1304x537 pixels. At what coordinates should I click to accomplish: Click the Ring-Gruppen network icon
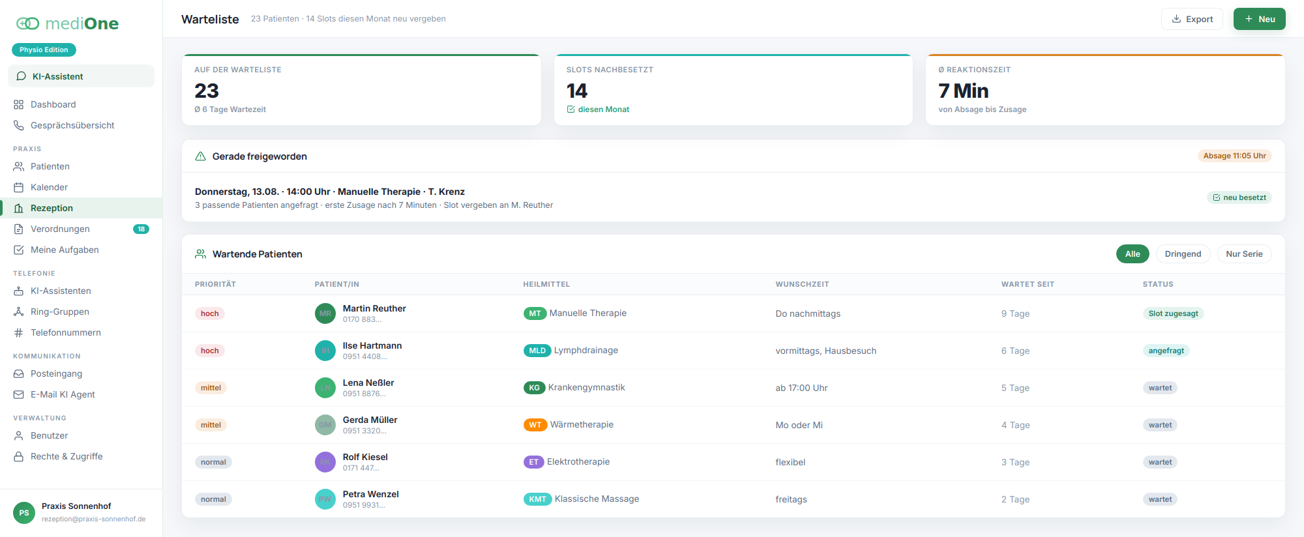(19, 312)
